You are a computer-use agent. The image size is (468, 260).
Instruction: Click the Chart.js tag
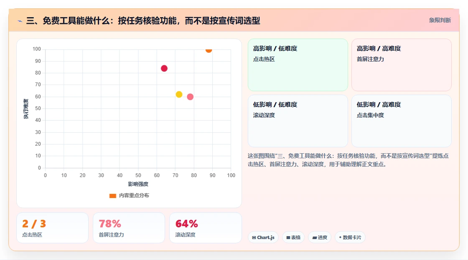[x=263, y=237]
